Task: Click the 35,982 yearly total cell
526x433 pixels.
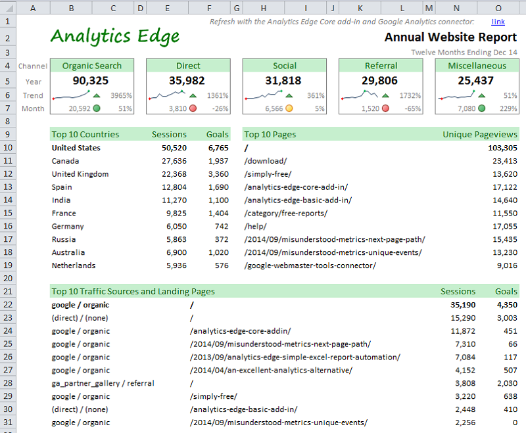Action: click(187, 80)
